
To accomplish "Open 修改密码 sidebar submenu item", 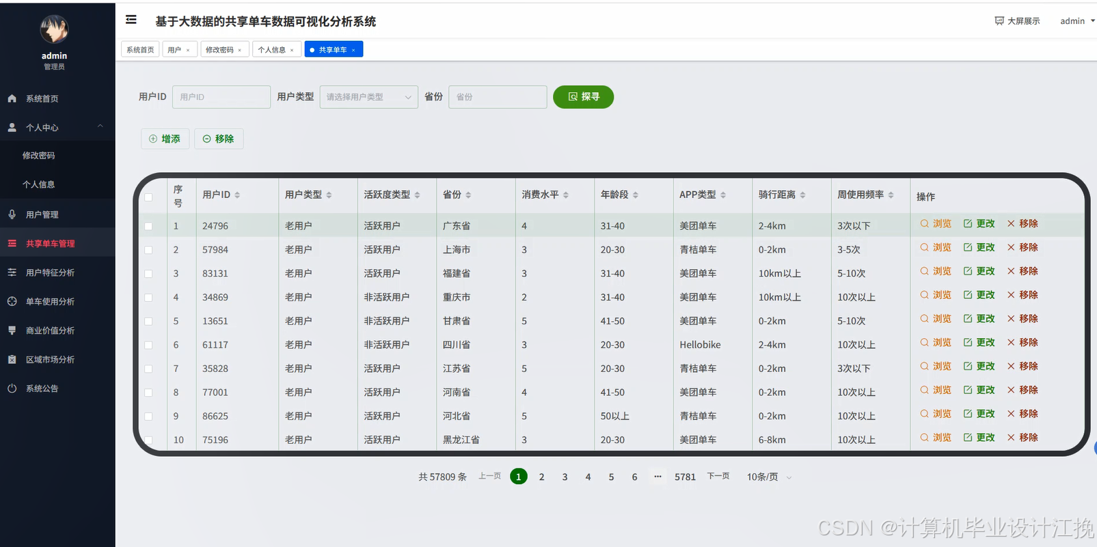I will coord(57,155).
